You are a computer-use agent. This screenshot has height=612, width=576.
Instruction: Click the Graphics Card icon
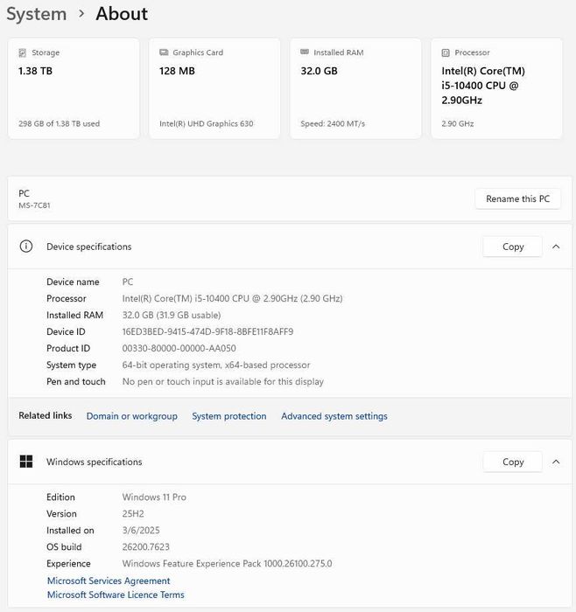(164, 52)
